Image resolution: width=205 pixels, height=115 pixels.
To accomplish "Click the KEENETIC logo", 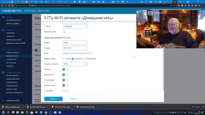I will tap(12, 11).
